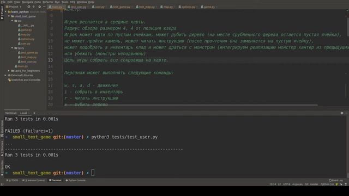Image resolution: width=349 pixels, height=196 pixels.
Task: Click the collapse-all icon in Project panel
Action: [34, 7]
